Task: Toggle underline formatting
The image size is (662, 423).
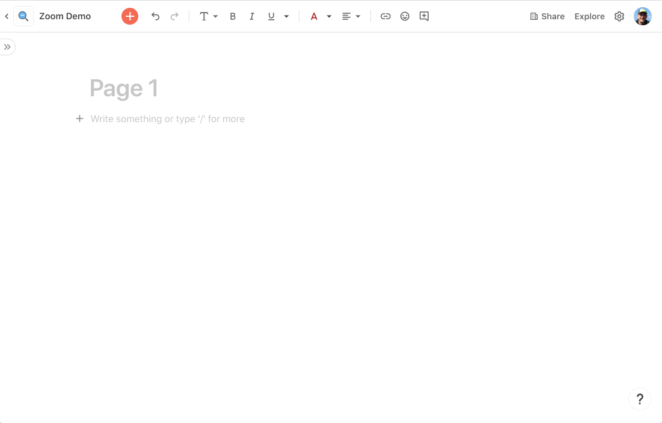Action: (x=271, y=16)
